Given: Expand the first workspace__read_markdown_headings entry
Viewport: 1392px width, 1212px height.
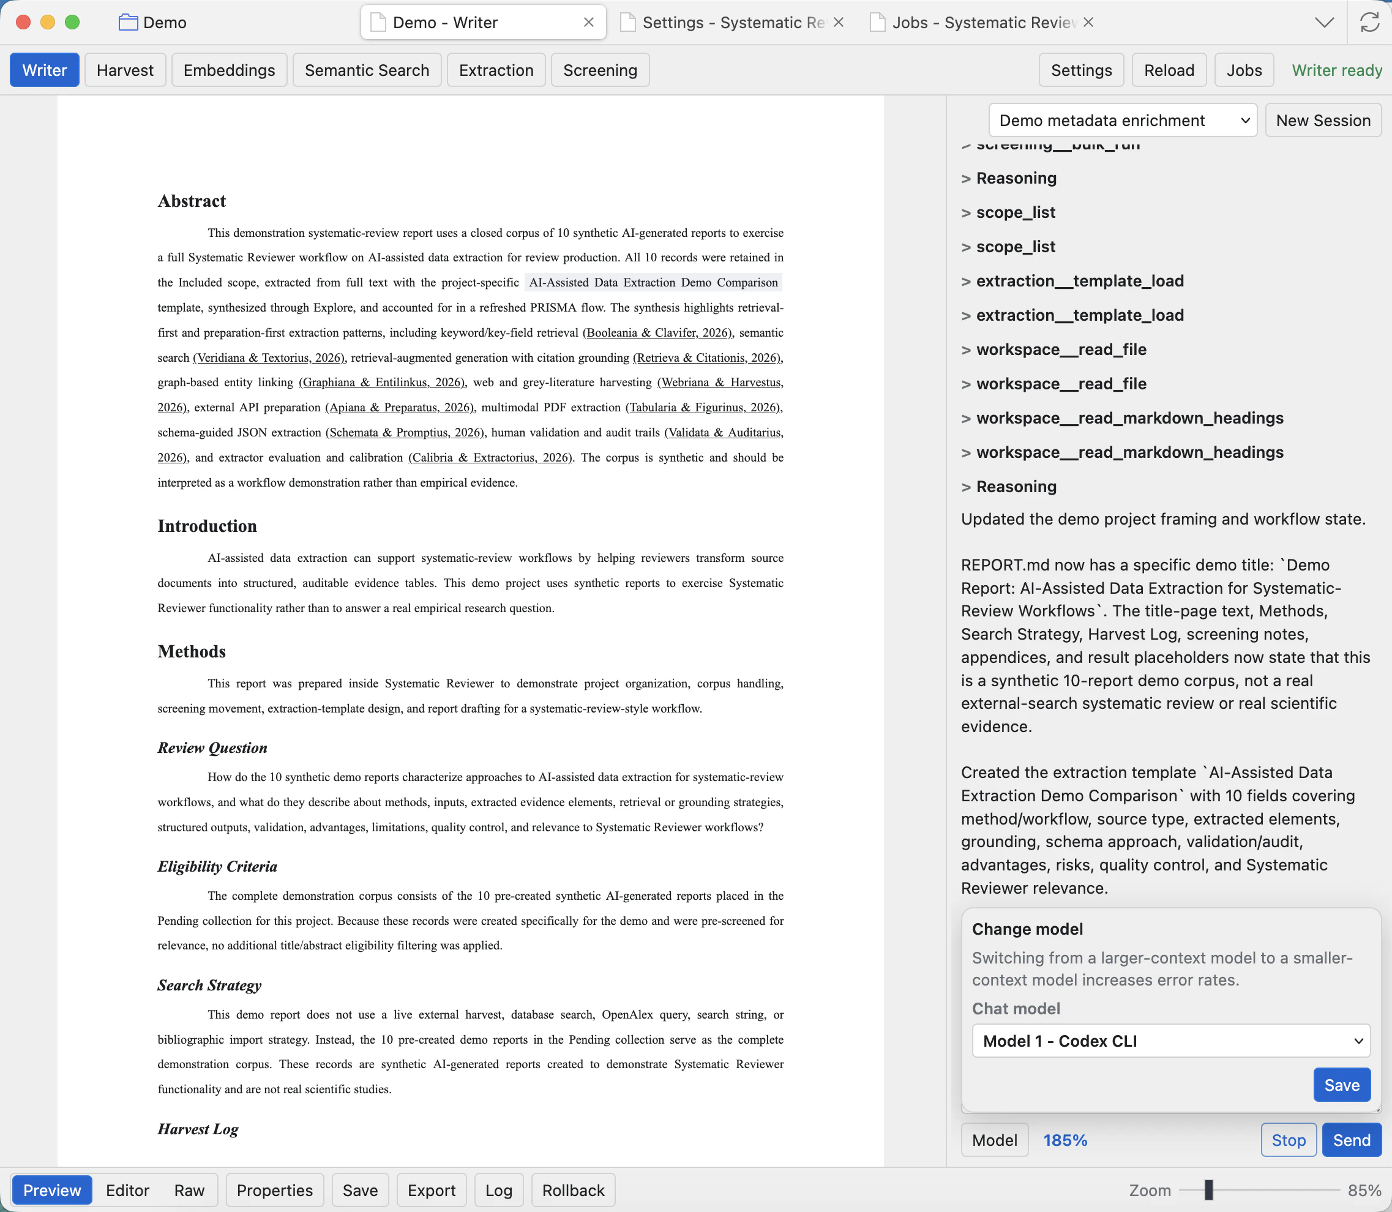Looking at the screenshot, I should click(1122, 419).
